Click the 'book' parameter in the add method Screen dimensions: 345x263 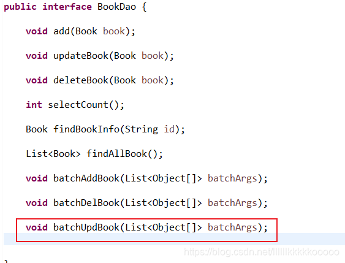114,31
